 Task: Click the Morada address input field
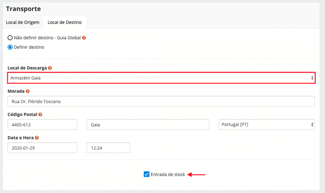coord(161,101)
